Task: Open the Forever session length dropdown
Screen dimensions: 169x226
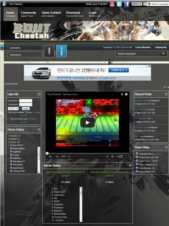Action: click(x=13, y=108)
